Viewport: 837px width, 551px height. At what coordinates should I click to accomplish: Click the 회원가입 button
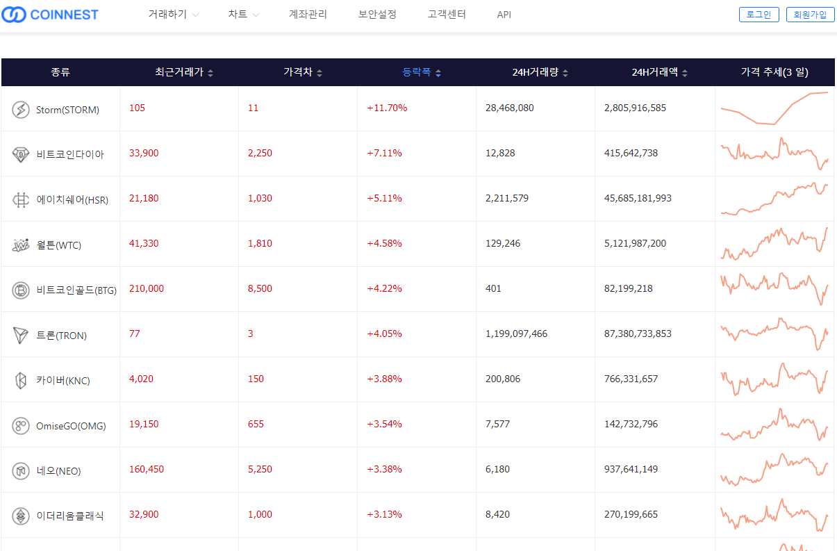810,15
